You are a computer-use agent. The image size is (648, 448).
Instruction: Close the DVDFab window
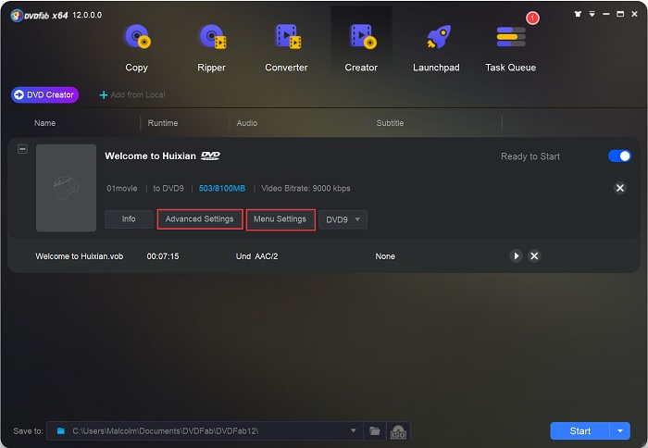coord(634,14)
